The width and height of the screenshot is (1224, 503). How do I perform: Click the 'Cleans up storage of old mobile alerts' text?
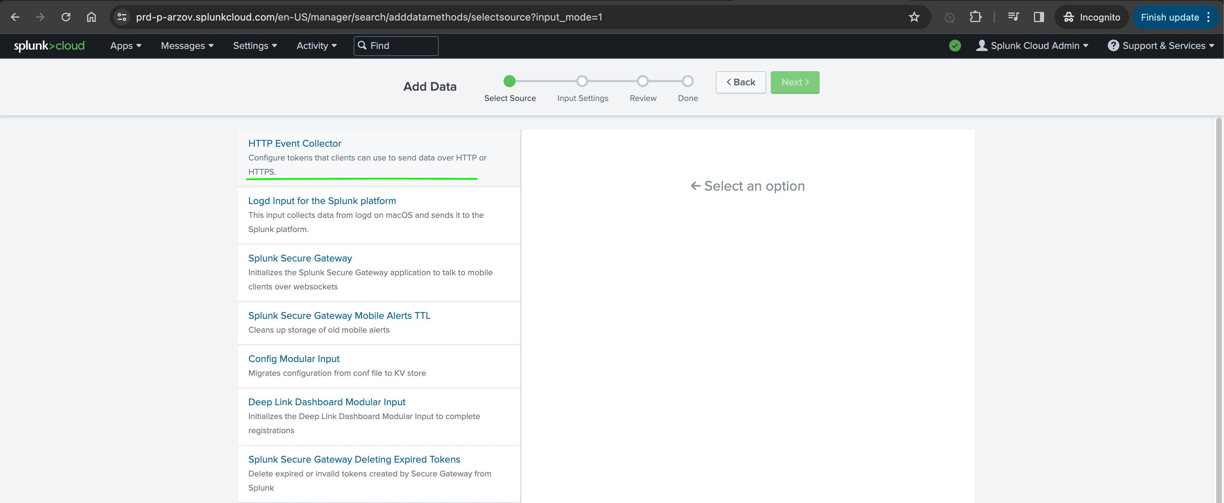(318, 330)
